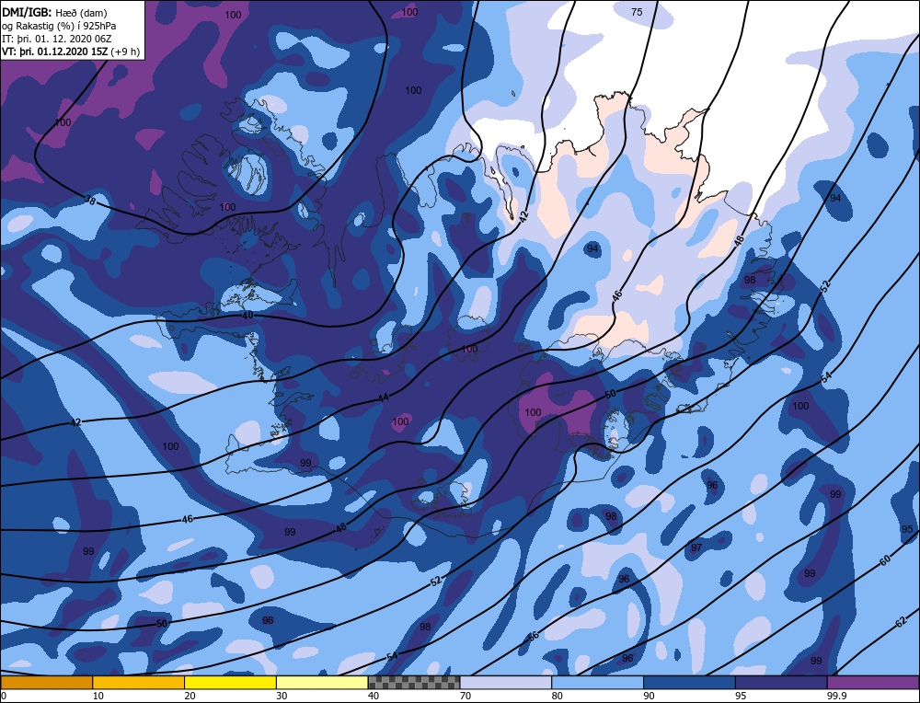Click the '56' contour label on the map
This screenshot has height=703, width=920.
click(533, 638)
